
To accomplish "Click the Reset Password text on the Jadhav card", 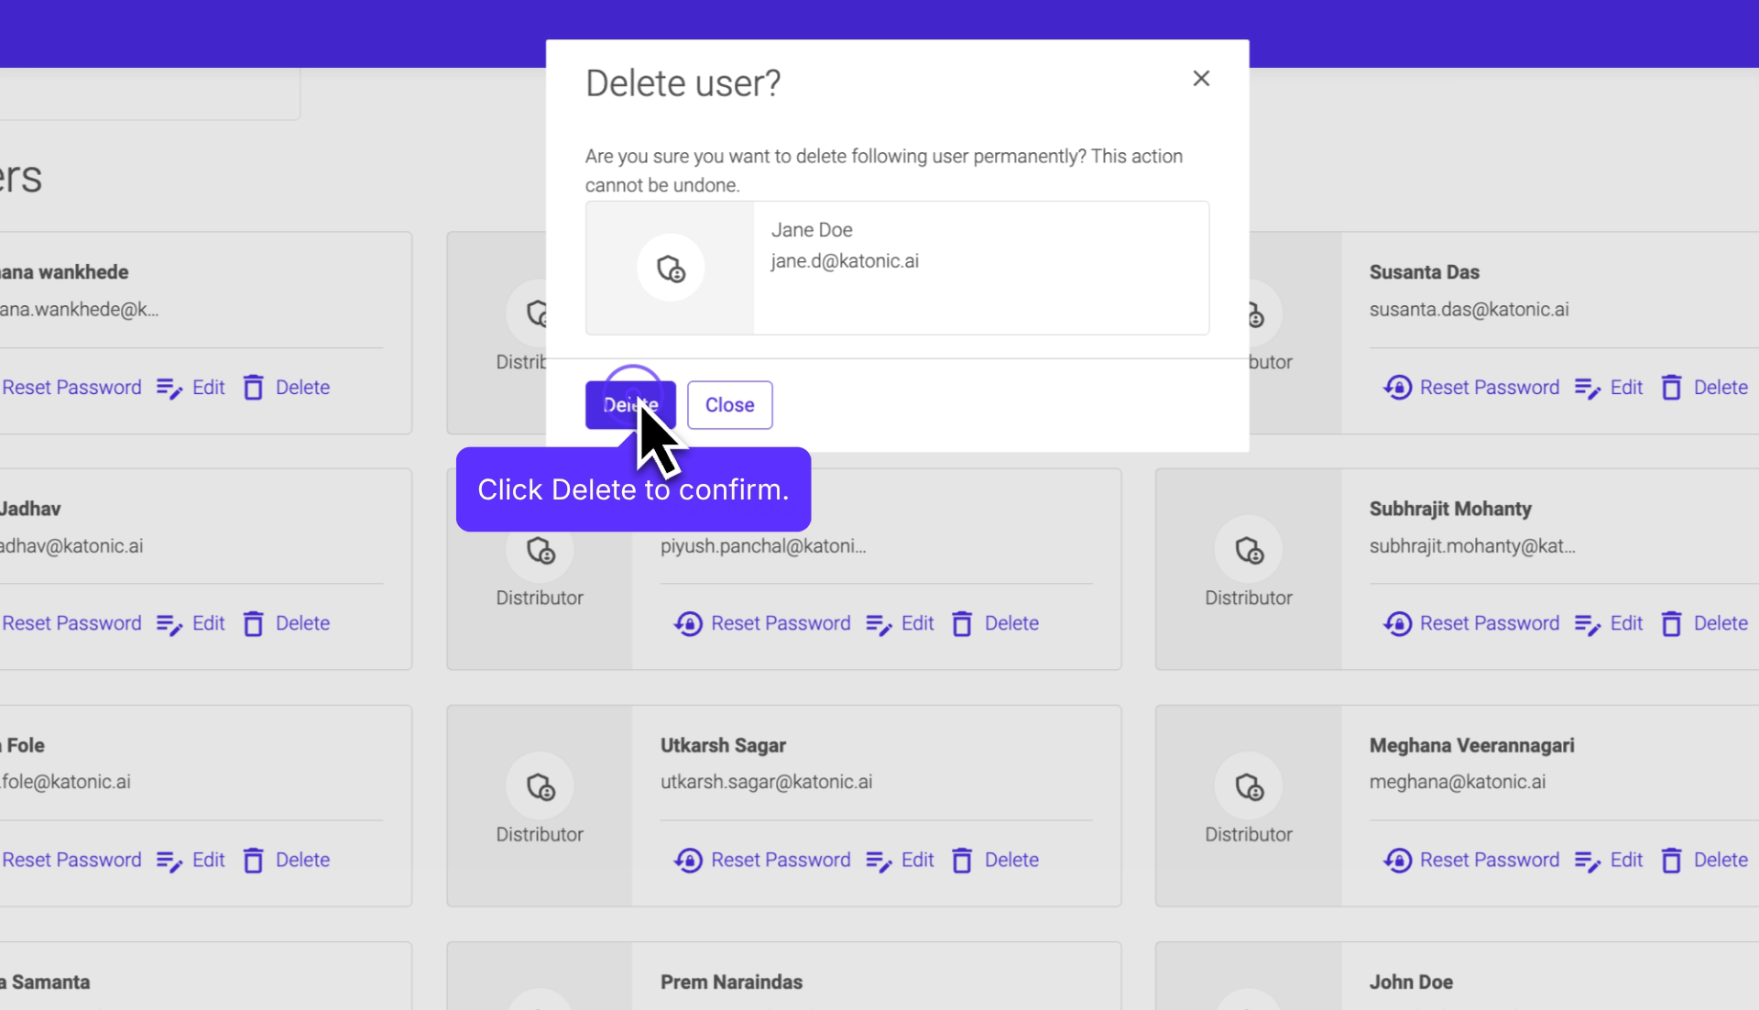I will point(71,623).
